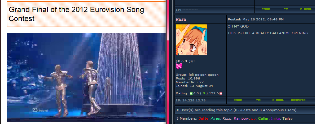
Task: Click the E-MAIL button in the upper post
Action: pyautogui.click(x=306, y=9)
